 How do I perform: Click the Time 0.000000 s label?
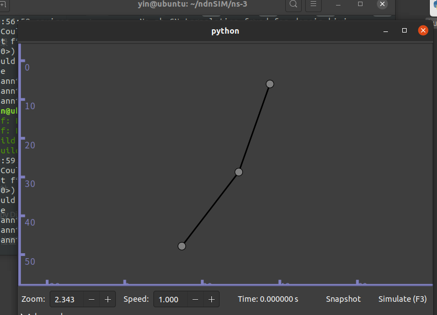click(x=268, y=299)
